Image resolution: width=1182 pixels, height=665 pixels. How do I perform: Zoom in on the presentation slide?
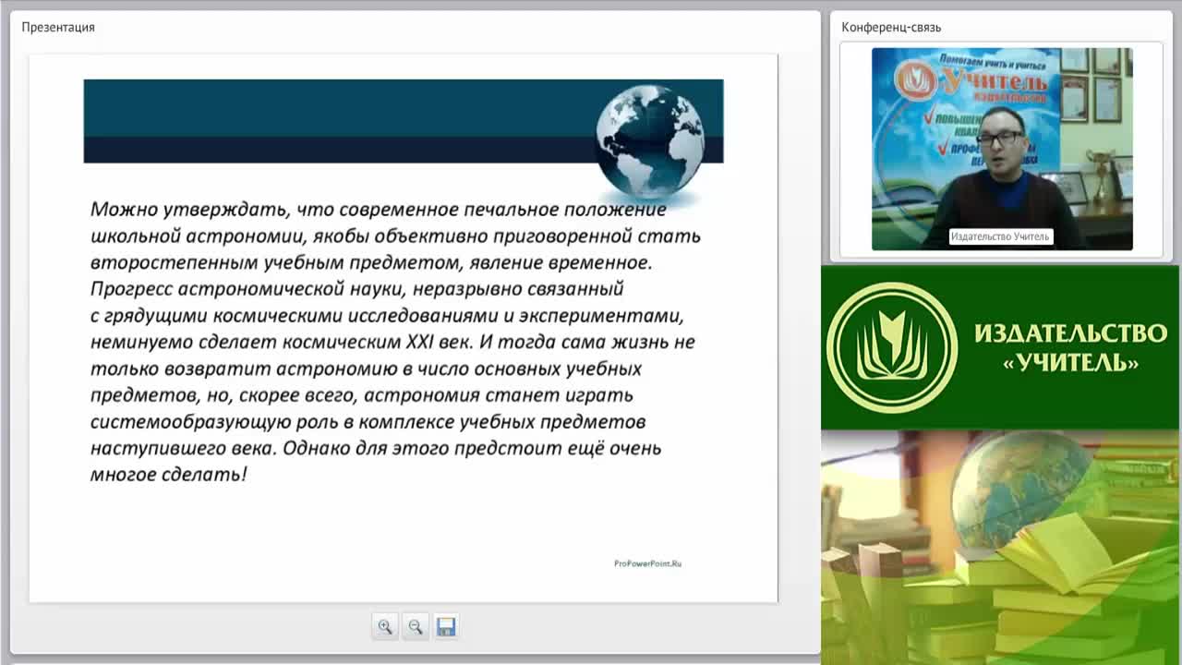[x=385, y=627]
